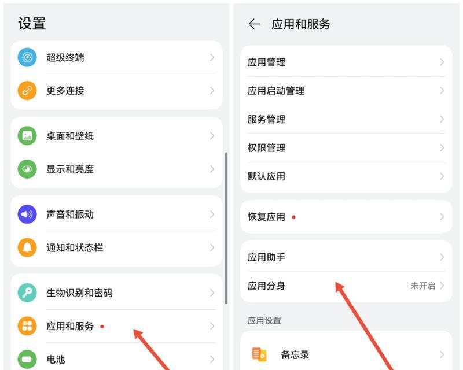Image resolution: width=463 pixels, height=370 pixels.
Task: Tap the green Battery icon
Action: 27,359
